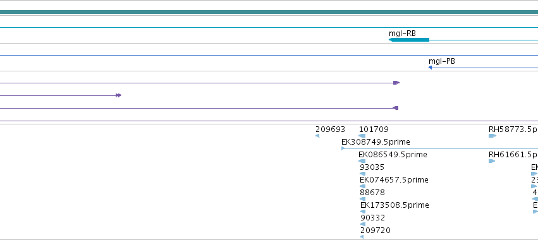
Task: Click the arrow glyph under 209720
Action: (x=362, y=237)
